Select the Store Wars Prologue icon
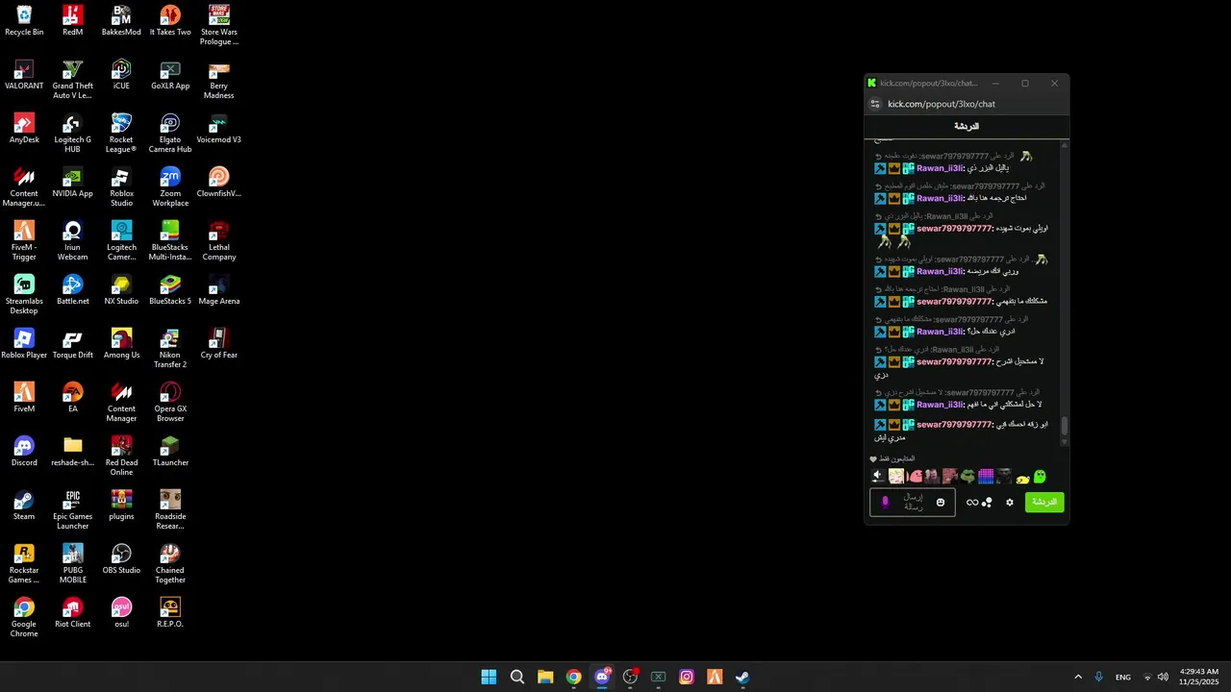 218,26
